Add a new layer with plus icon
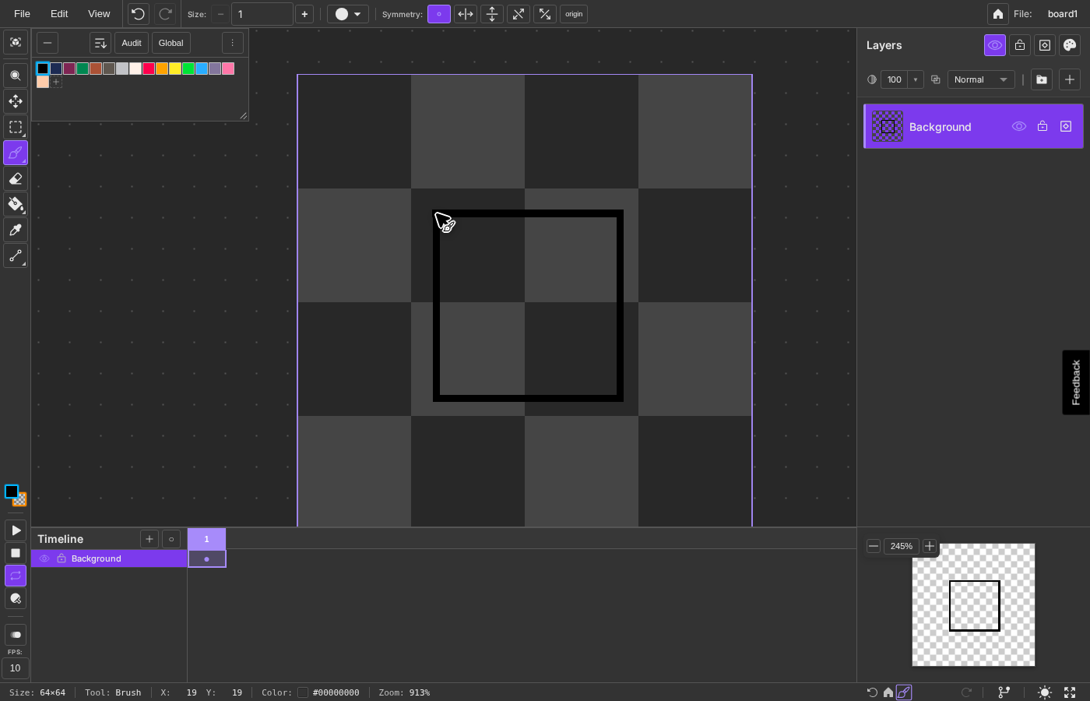 pyautogui.click(x=1069, y=79)
